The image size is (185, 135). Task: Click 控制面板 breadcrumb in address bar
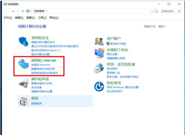39,11
